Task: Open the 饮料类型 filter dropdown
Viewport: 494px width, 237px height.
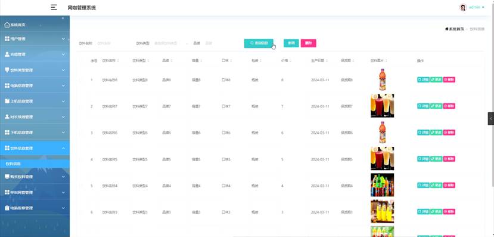Action: tap(171, 43)
